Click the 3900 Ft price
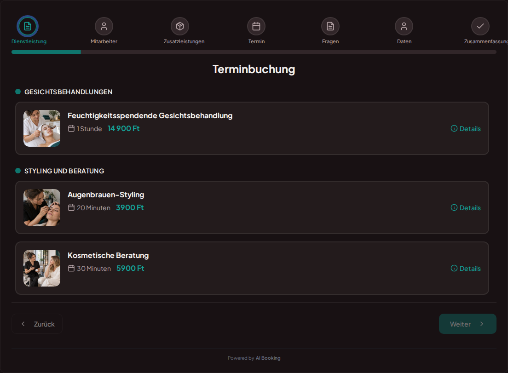 click(130, 207)
